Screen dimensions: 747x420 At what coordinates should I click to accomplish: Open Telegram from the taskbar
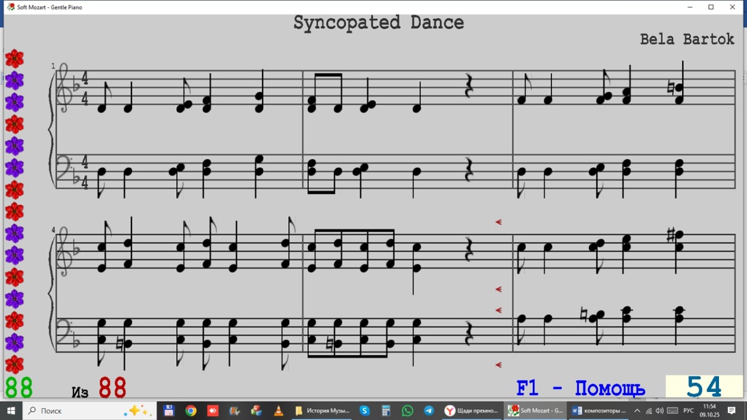429,411
